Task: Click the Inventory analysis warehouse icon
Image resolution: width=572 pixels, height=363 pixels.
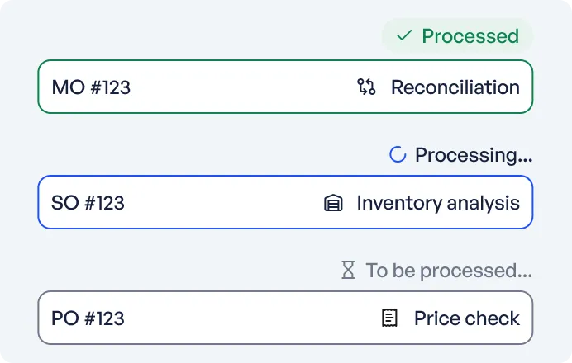Action: pos(332,202)
